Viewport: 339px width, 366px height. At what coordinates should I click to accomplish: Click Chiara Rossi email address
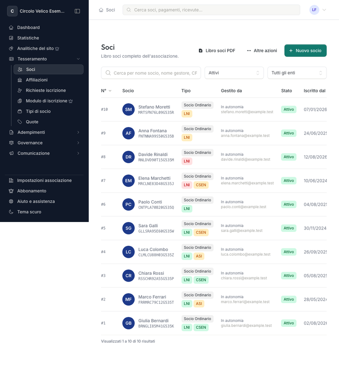(x=244, y=278)
